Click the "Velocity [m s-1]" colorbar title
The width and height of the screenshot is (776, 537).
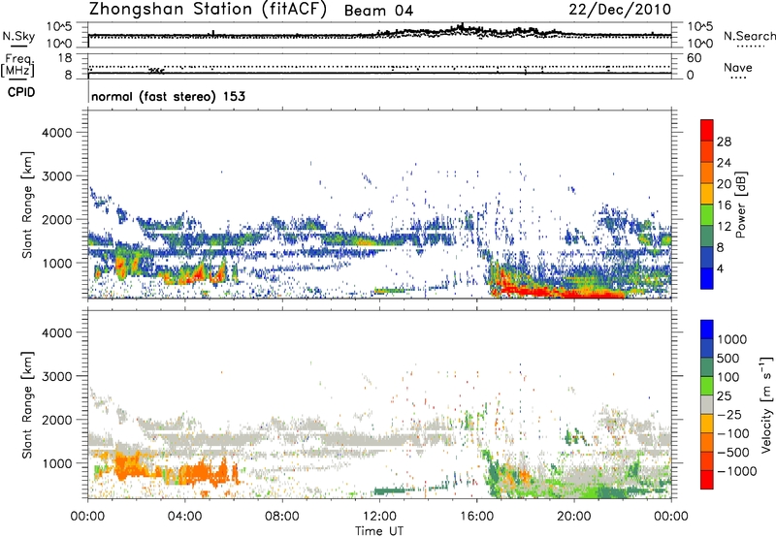[766, 404]
